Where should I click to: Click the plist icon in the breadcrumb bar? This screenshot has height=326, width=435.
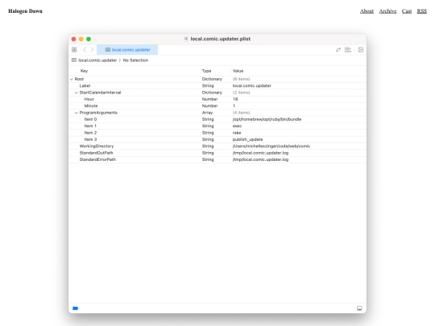tap(74, 60)
